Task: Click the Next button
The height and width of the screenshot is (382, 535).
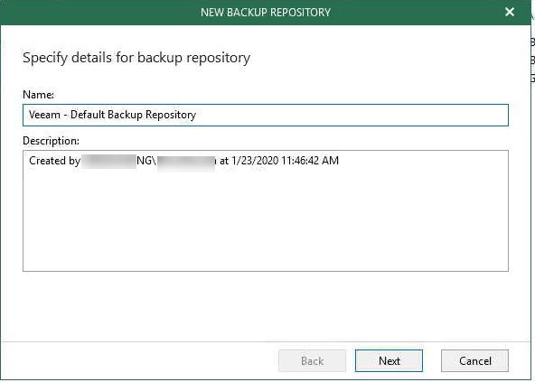Action: tap(389, 360)
